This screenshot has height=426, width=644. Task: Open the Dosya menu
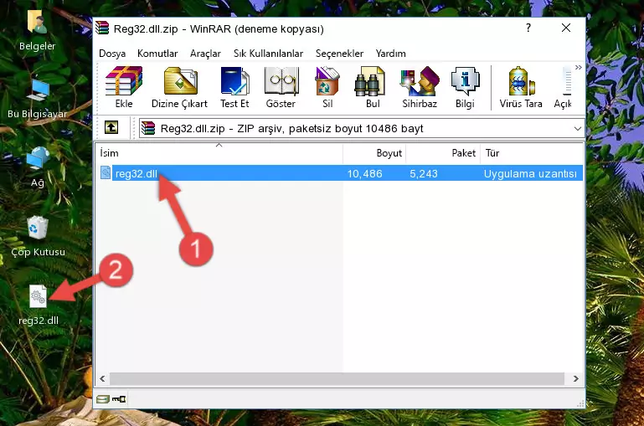coord(112,54)
